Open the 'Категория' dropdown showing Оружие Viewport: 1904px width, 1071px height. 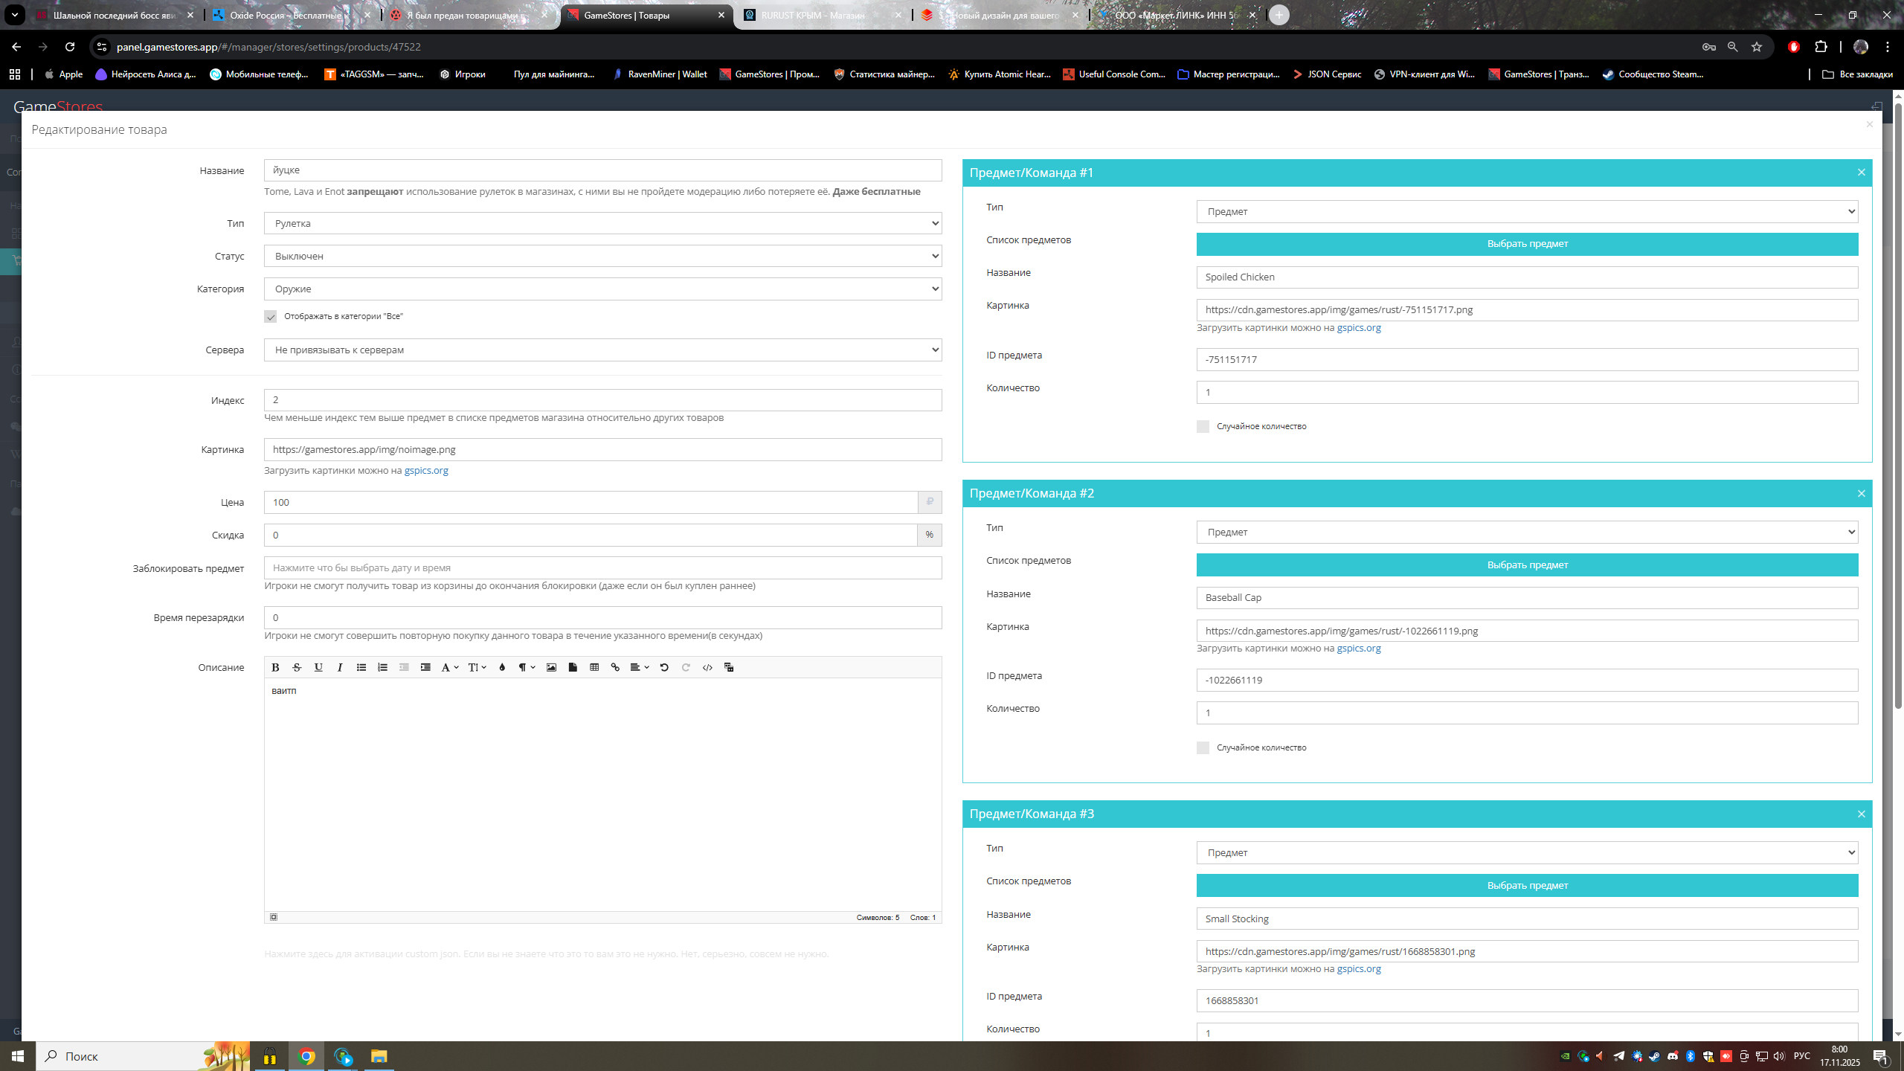[602, 289]
